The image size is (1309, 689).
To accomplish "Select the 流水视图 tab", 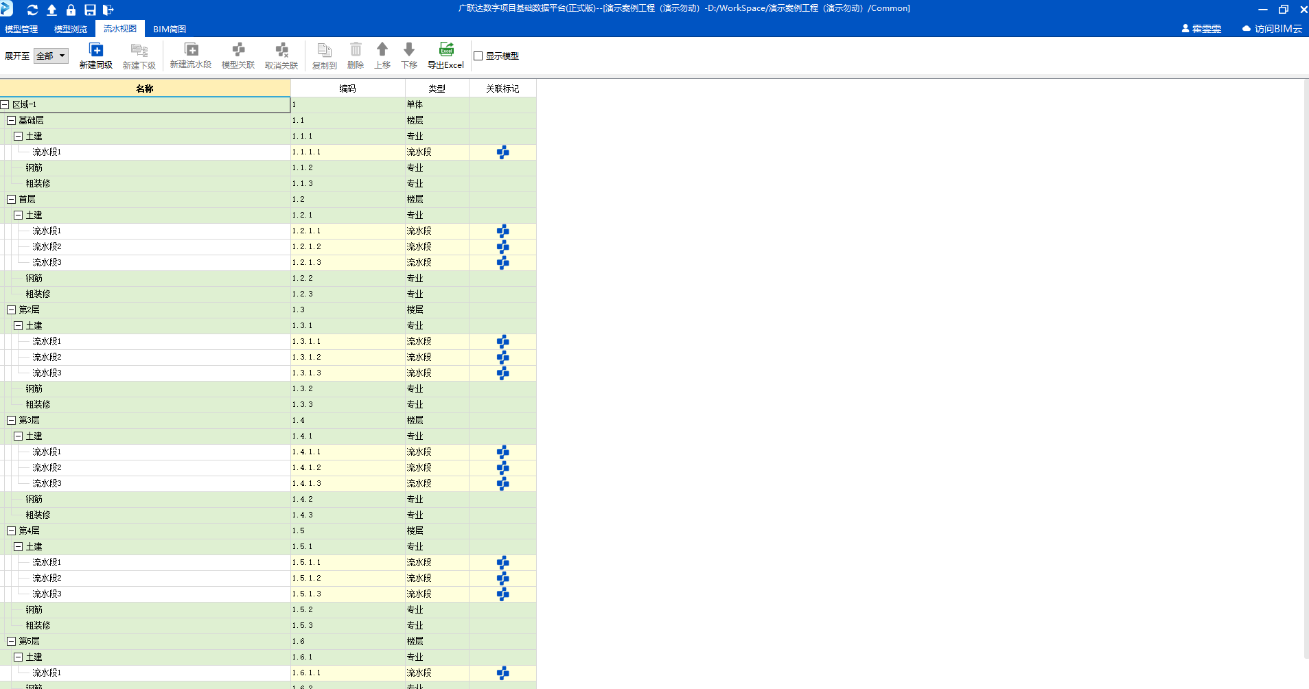I will [120, 29].
